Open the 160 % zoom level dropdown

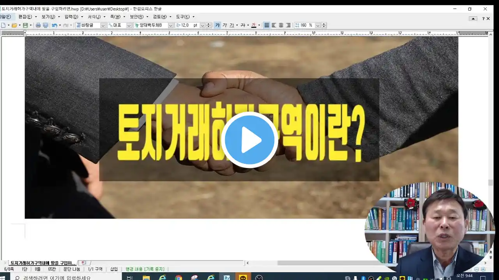point(318,25)
